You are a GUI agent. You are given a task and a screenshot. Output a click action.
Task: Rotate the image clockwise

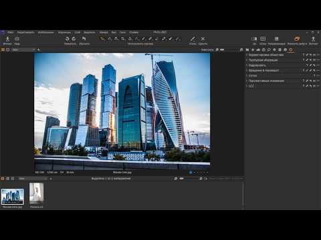[x=74, y=39]
